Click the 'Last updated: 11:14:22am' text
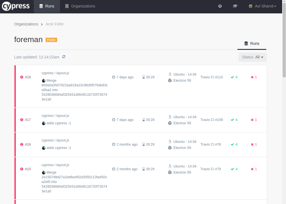 (x=37, y=57)
